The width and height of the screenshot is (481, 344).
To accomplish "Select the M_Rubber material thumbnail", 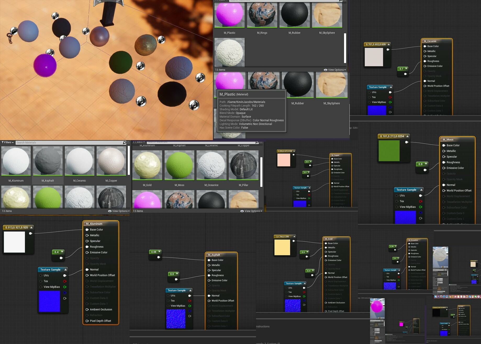I will (x=294, y=14).
